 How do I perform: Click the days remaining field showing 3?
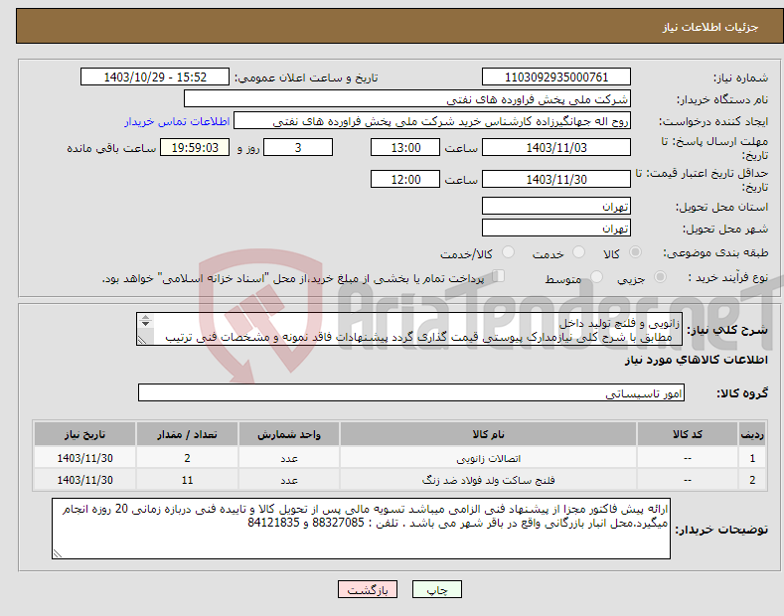tap(298, 148)
